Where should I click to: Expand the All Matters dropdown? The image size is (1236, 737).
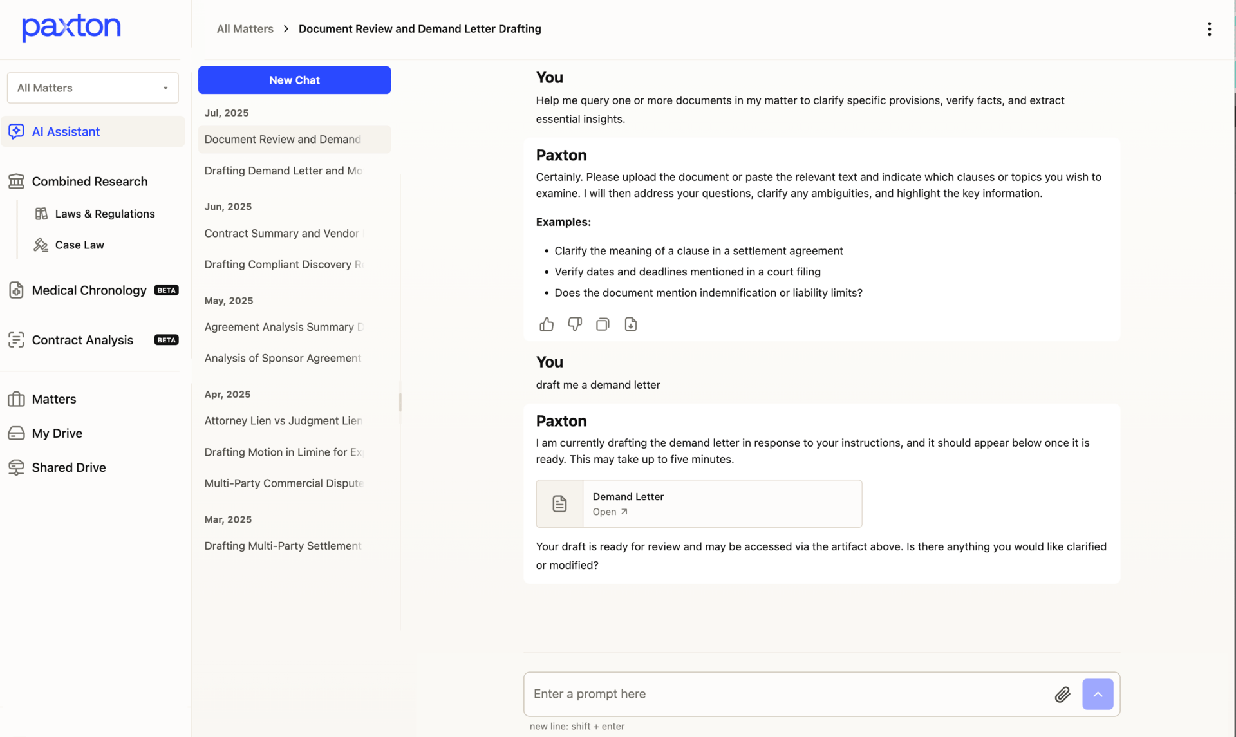tap(93, 88)
